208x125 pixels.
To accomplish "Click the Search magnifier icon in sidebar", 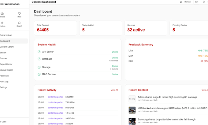I will tap(19, 23).
